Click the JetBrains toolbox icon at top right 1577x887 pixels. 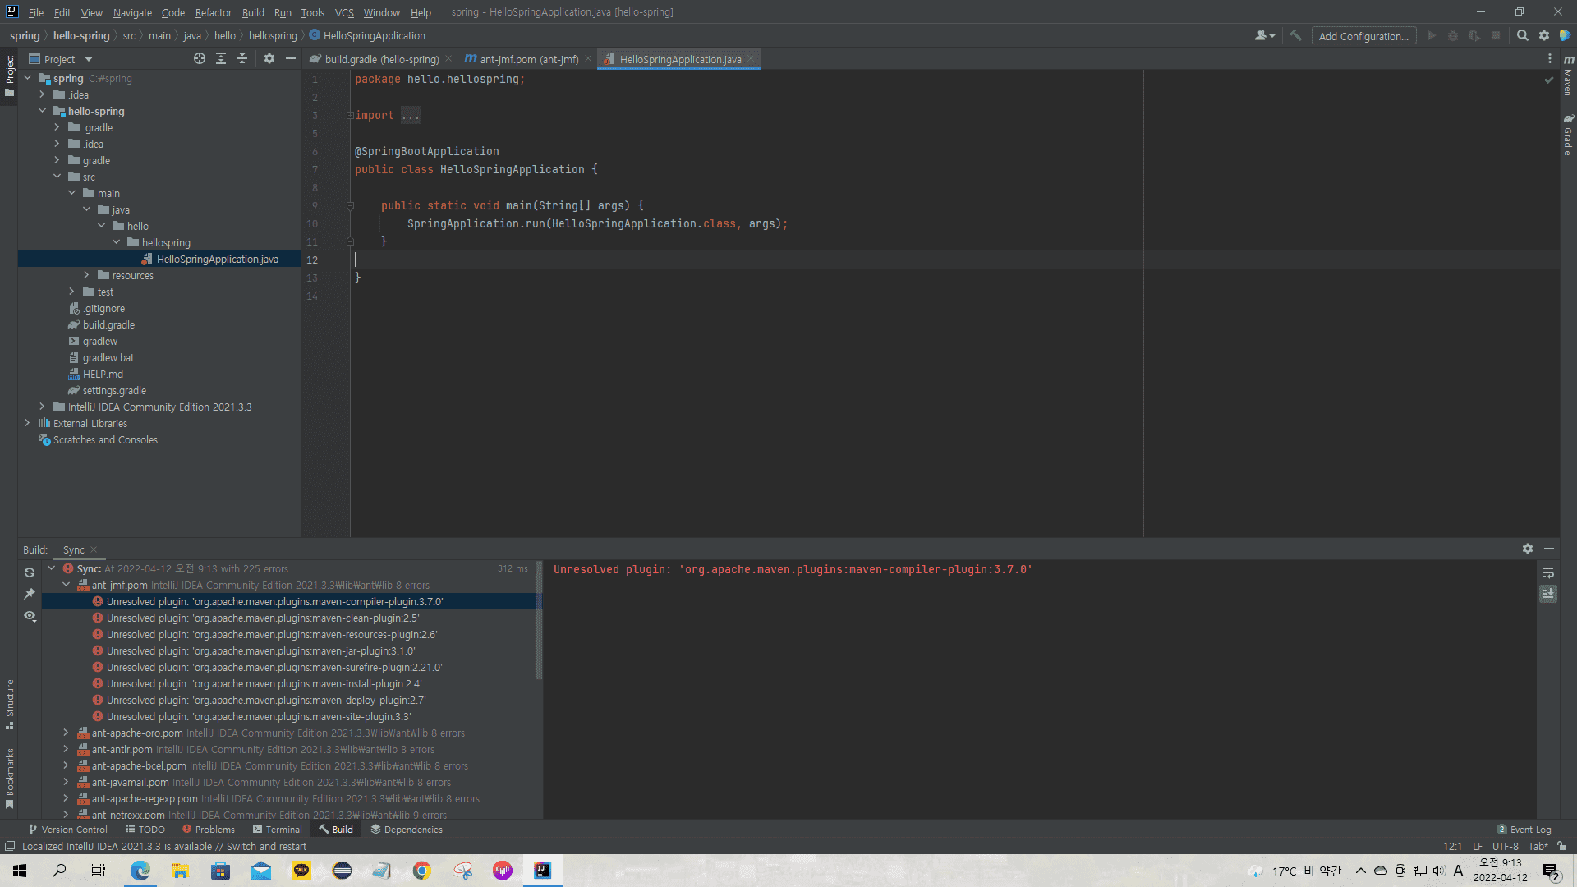coord(1565,35)
